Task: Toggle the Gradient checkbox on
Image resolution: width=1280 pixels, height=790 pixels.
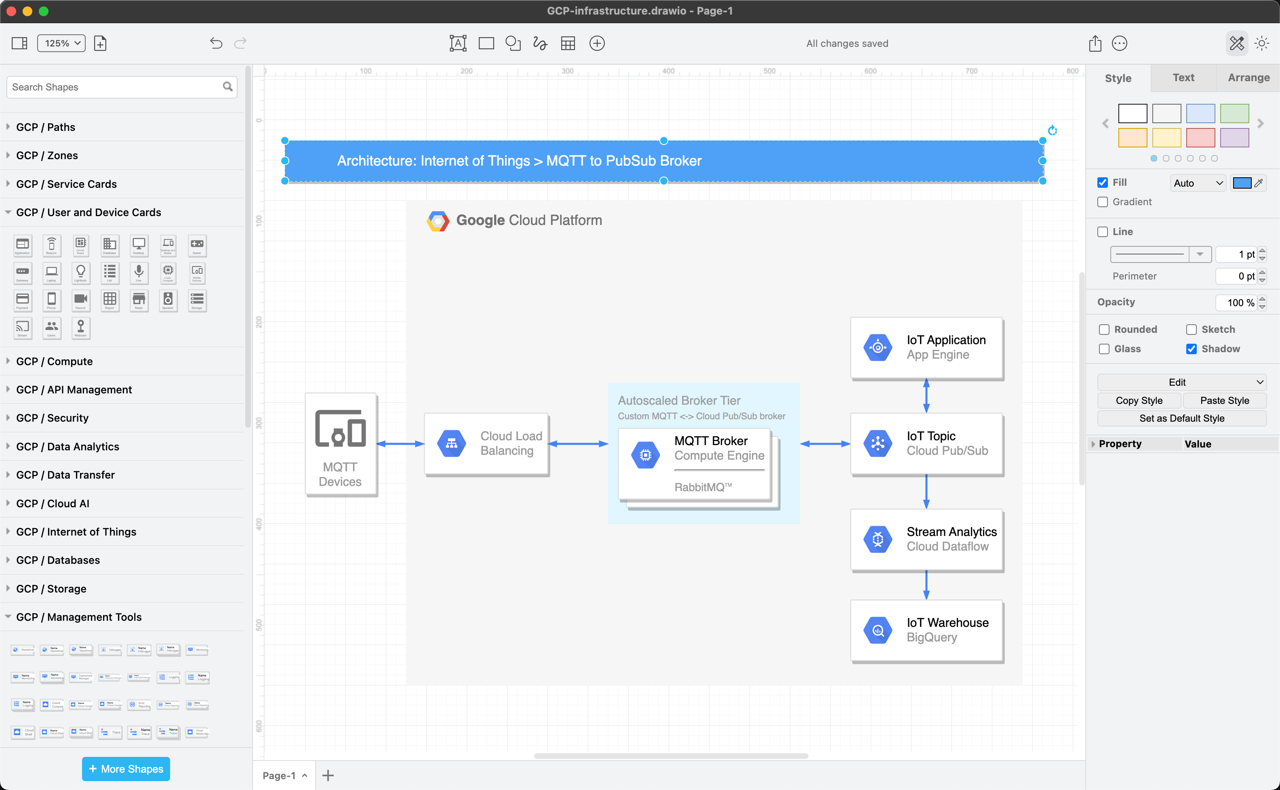Action: point(1103,202)
